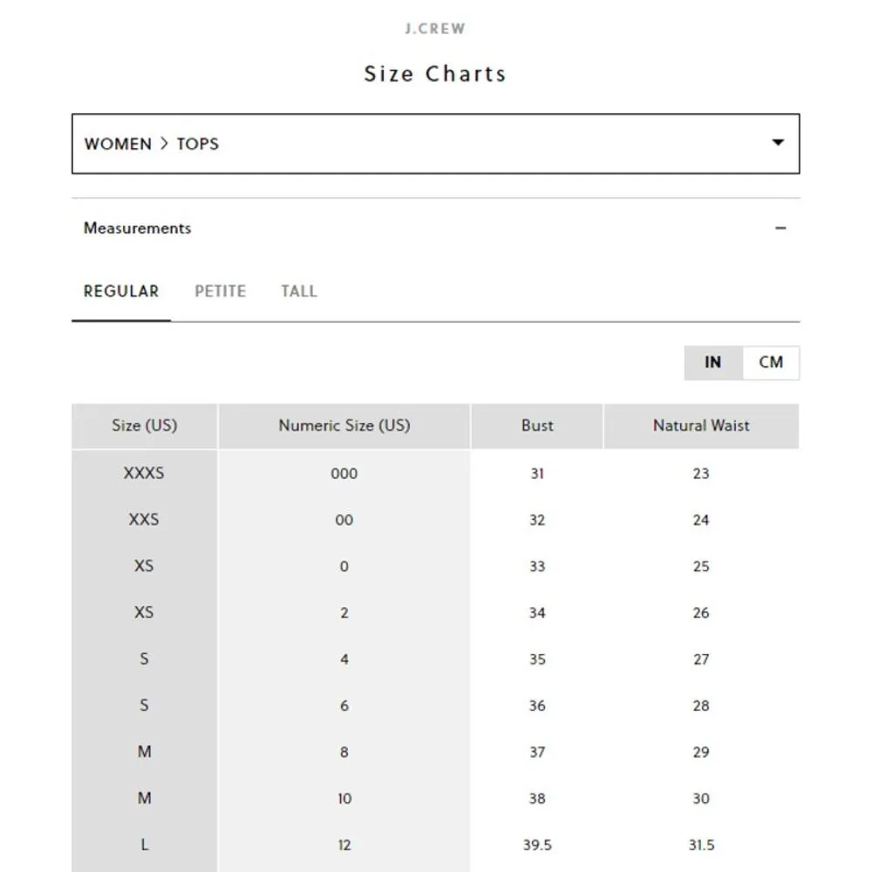Toggle units to IN
This screenshot has width=872, height=872.
coord(713,363)
